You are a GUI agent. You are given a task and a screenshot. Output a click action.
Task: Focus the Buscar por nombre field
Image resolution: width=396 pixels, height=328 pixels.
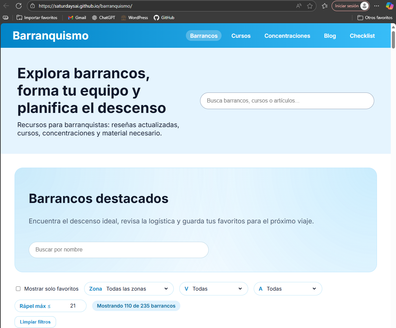click(x=118, y=250)
